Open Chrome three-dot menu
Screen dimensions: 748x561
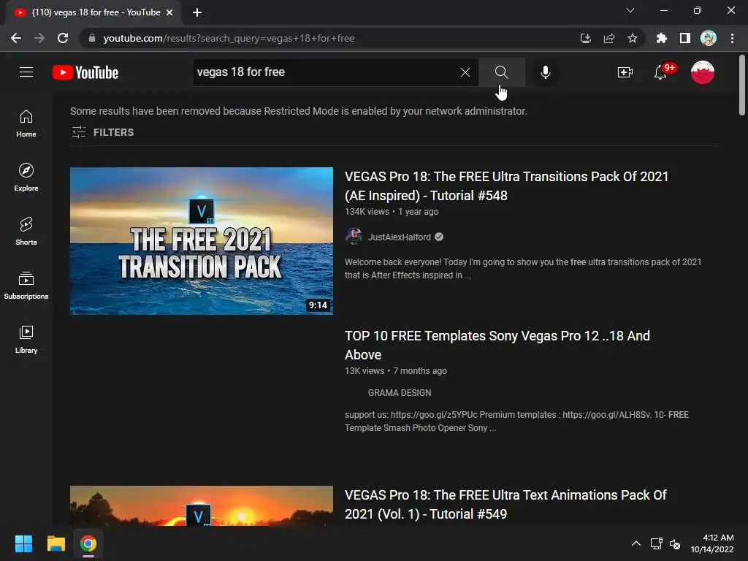tap(732, 38)
